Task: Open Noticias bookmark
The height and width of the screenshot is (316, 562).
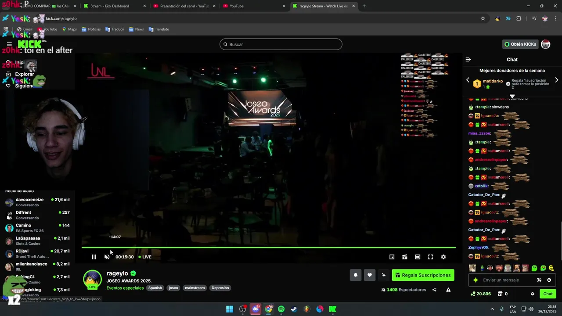Action: click(90, 29)
